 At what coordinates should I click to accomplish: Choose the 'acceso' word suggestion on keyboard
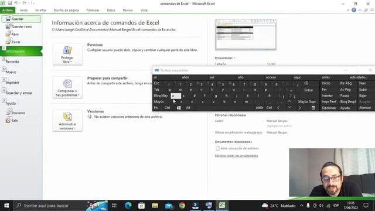point(271,77)
